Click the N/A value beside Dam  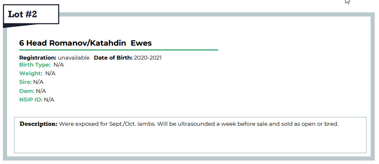pos(41,91)
